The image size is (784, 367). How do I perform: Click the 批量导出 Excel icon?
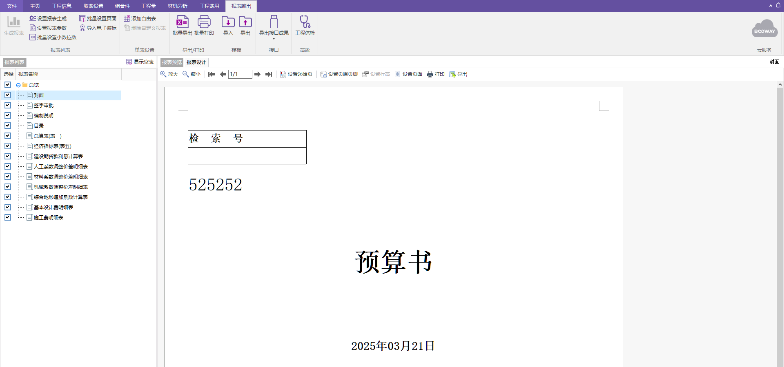(182, 22)
